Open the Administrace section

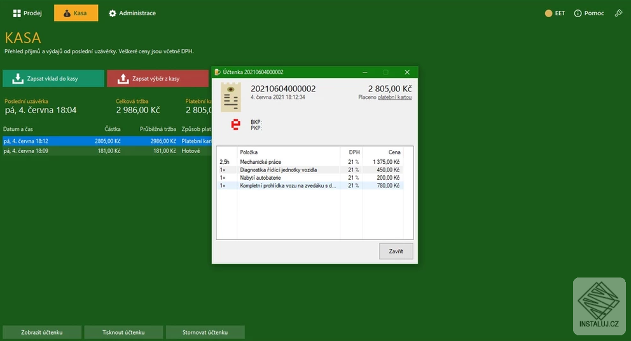point(132,13)
